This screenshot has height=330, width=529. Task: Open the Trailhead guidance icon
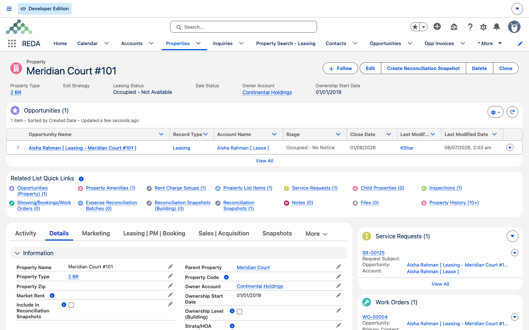(x=454, y=27)
